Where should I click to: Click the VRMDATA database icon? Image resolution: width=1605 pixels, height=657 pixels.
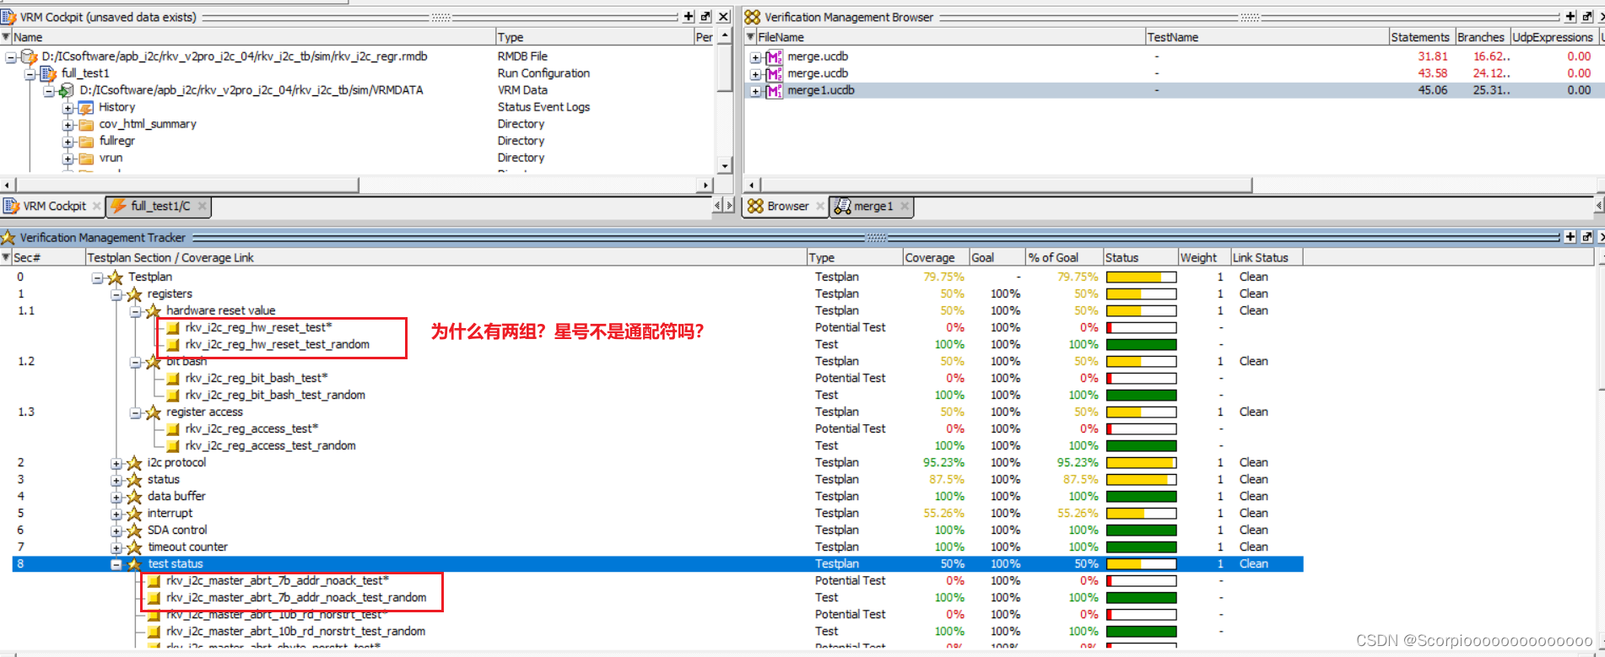click(67, 90)
